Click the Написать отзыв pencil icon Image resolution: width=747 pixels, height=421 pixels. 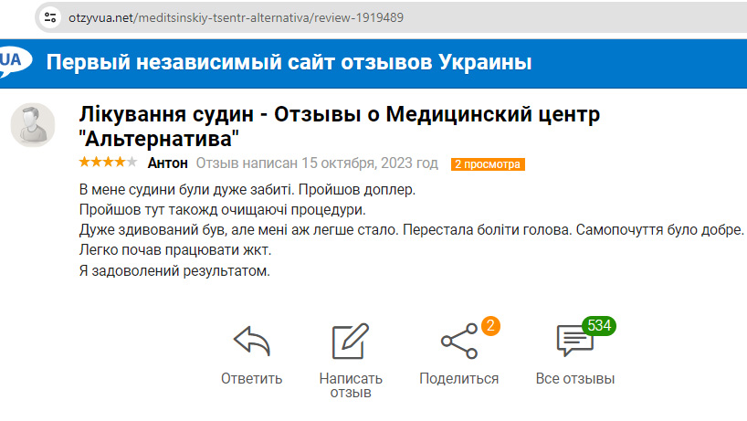[x=351, y=341]
